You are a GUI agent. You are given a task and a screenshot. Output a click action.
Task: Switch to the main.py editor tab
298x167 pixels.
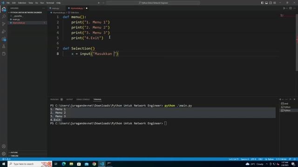coord(55,8)
